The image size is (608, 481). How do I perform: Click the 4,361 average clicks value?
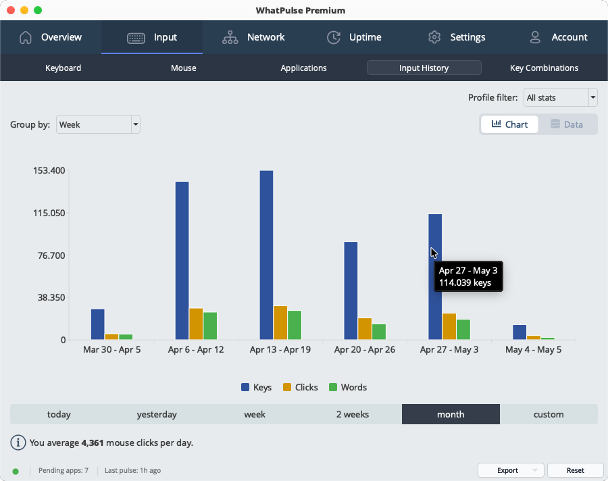(x=93, y=443)
